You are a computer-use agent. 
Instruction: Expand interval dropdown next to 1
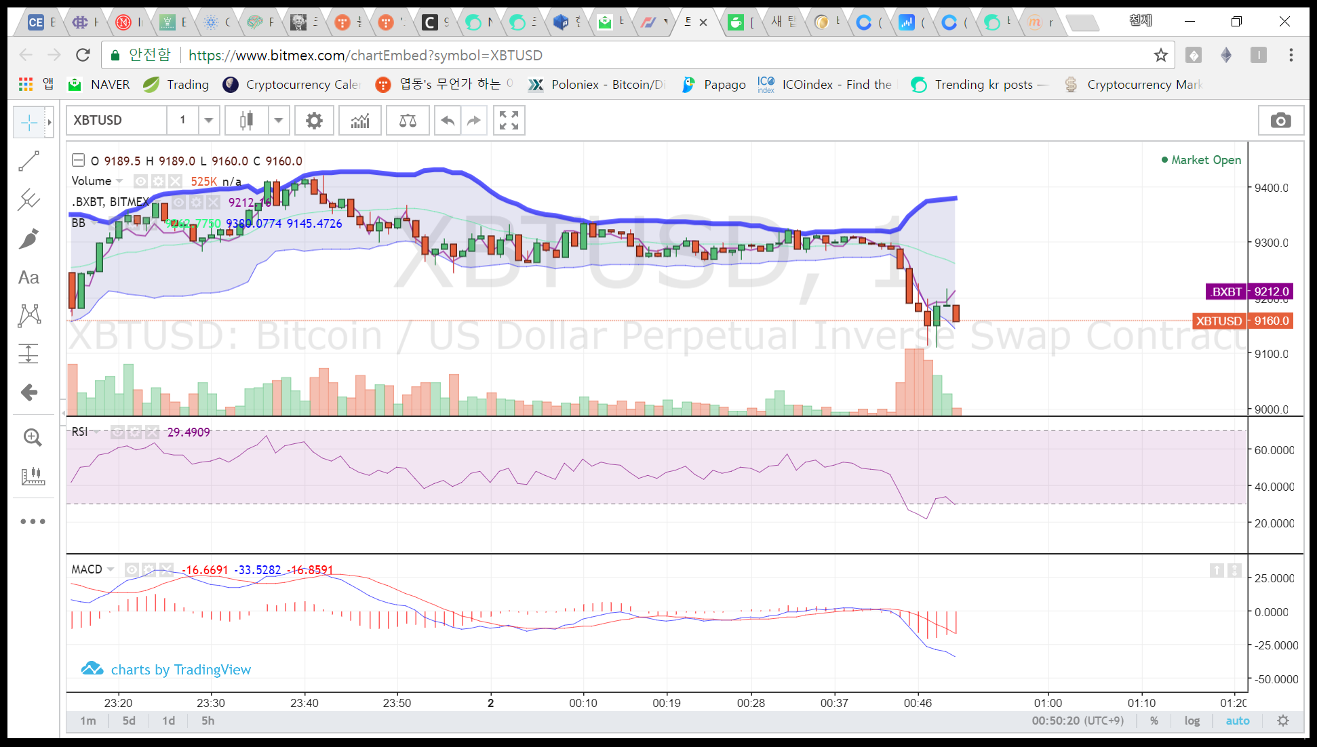pos(209,121)
